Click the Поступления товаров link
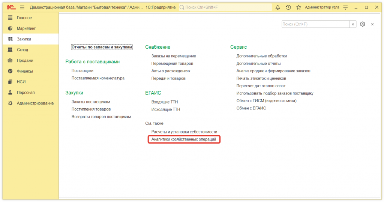Viewport: 384px width, 202px height. pos(91,109)
